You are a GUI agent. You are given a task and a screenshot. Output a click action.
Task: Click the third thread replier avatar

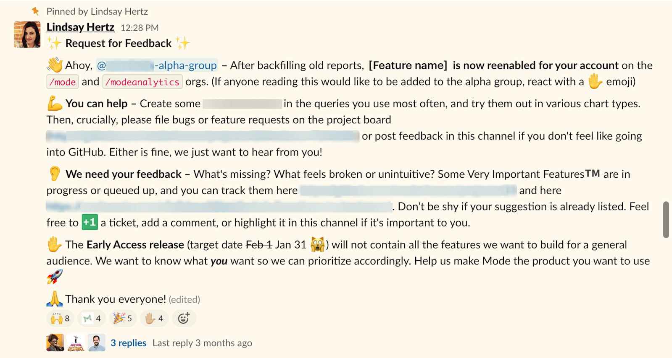click(x=97, y=342)
